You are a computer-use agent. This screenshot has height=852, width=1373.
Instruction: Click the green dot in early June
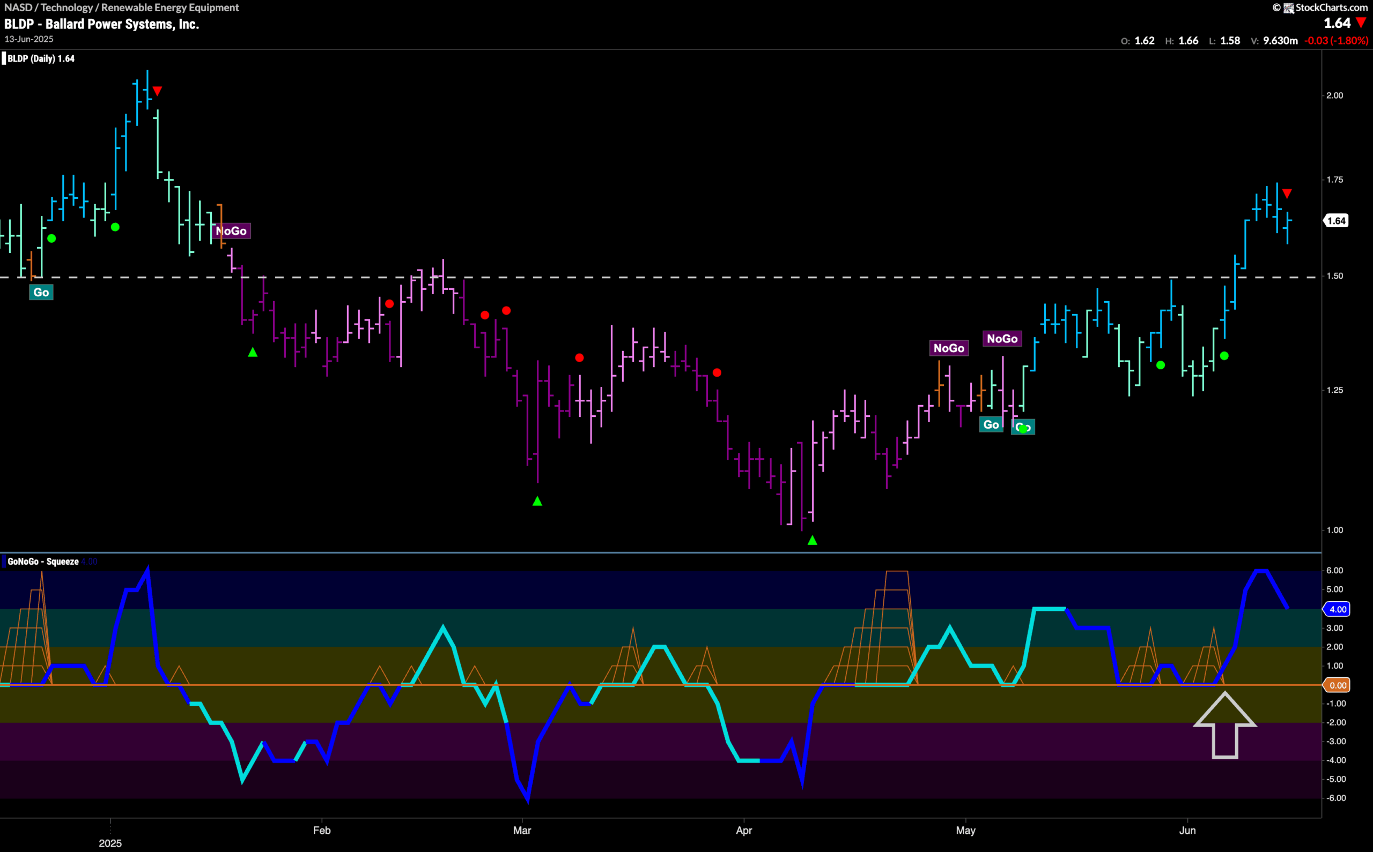coord(1224,356)
